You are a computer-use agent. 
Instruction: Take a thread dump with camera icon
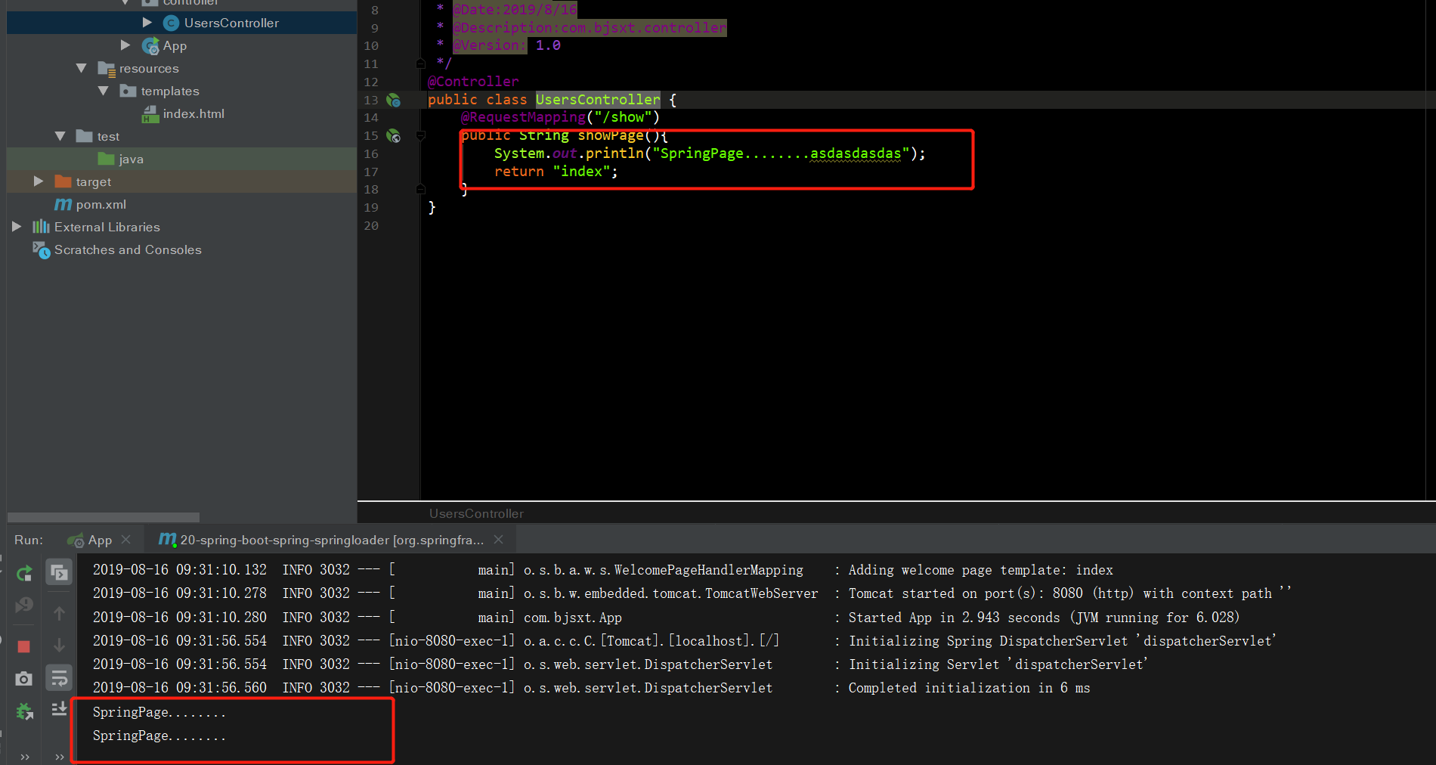[x=24, y=679]
